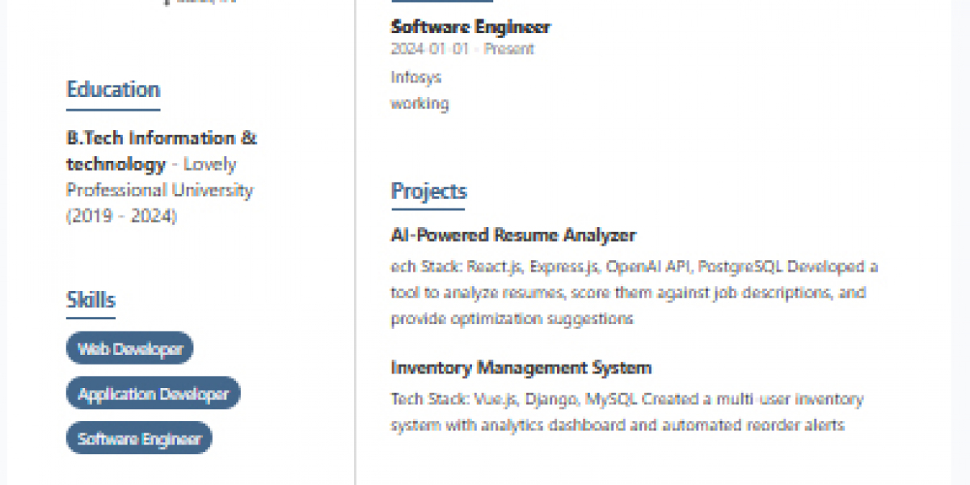Open the Inventory Management System project title
The width and height of the screenshot is (970, 485).
(x=521, y=368)
